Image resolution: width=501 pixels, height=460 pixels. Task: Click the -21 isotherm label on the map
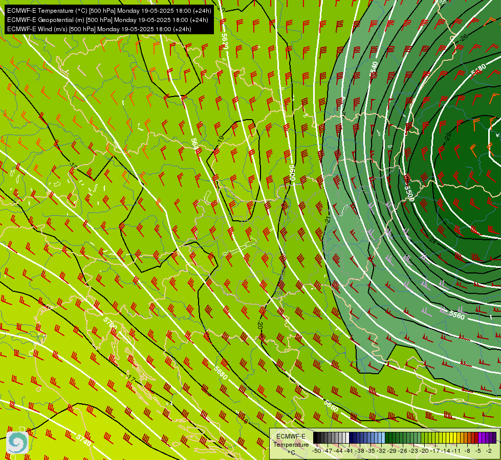click(328, 219)
